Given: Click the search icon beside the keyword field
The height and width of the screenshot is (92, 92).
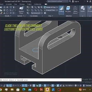Looking at the screenshot, I should click(x=70, y=1).
